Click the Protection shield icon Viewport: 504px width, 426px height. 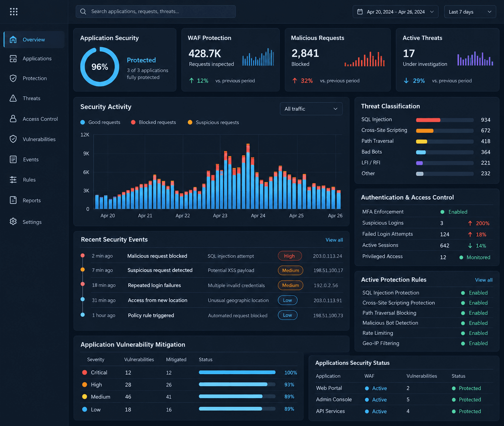pos(13,78)
